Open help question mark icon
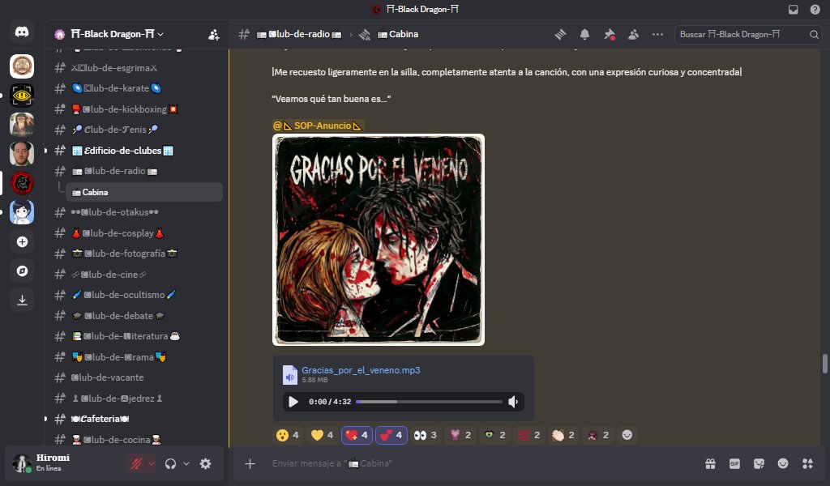Image resolution: width=830 pixels, height=486 pixels. click(815, 9)
